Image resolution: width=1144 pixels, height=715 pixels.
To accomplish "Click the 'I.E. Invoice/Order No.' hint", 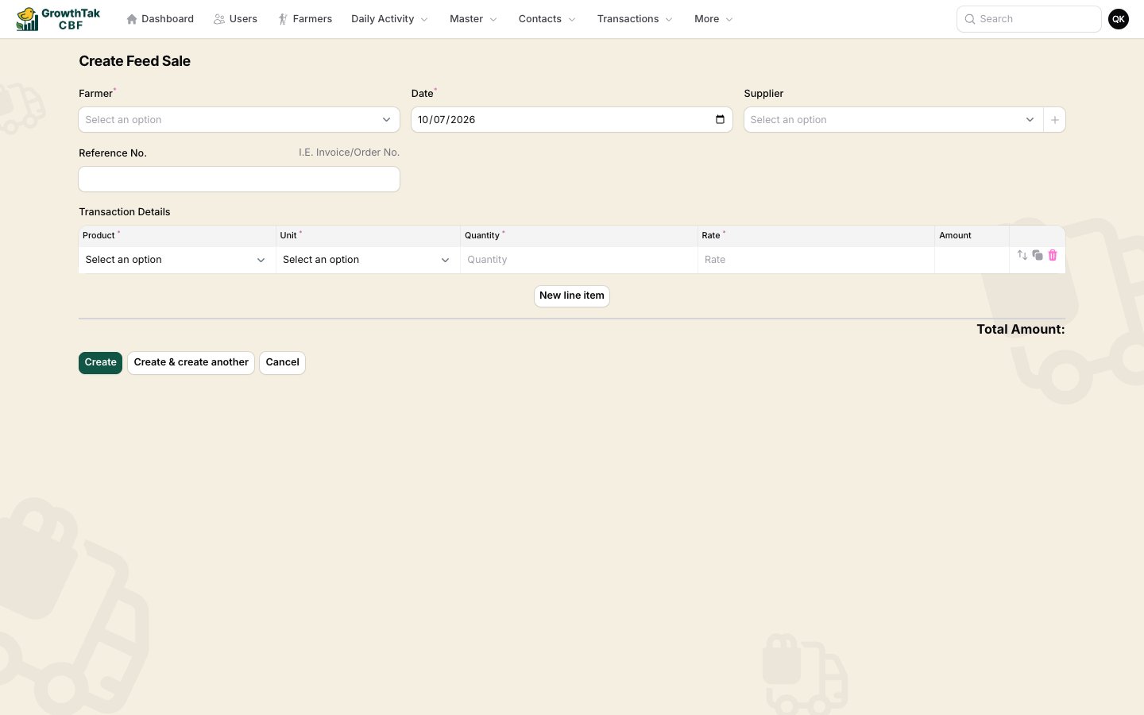I will tap(349, 153).
